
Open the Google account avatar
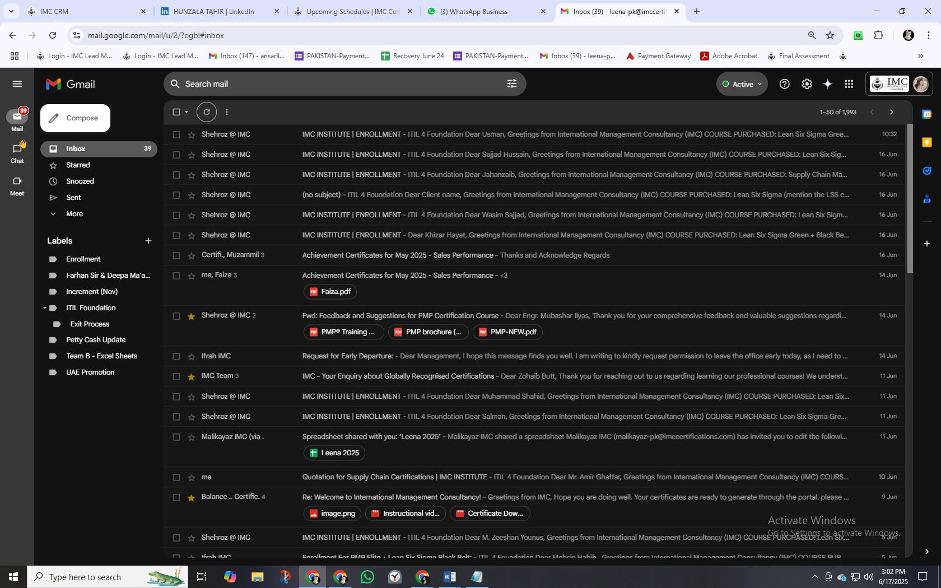click(921, 84)
